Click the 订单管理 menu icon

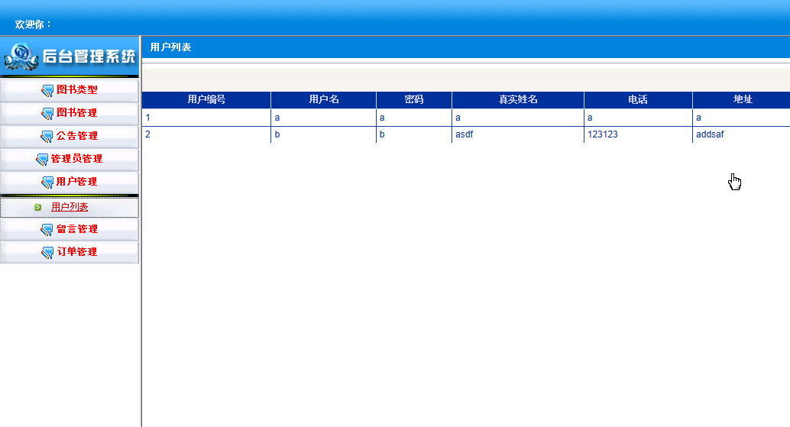pos(47,252)
